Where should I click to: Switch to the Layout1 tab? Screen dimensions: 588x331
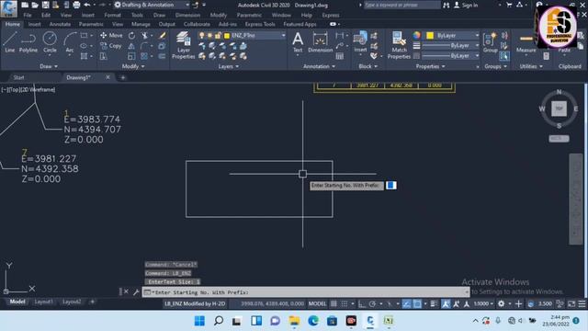[x=43, y=302]
